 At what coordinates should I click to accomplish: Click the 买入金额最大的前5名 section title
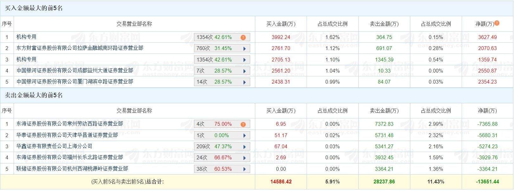click(x=34, y=8)
